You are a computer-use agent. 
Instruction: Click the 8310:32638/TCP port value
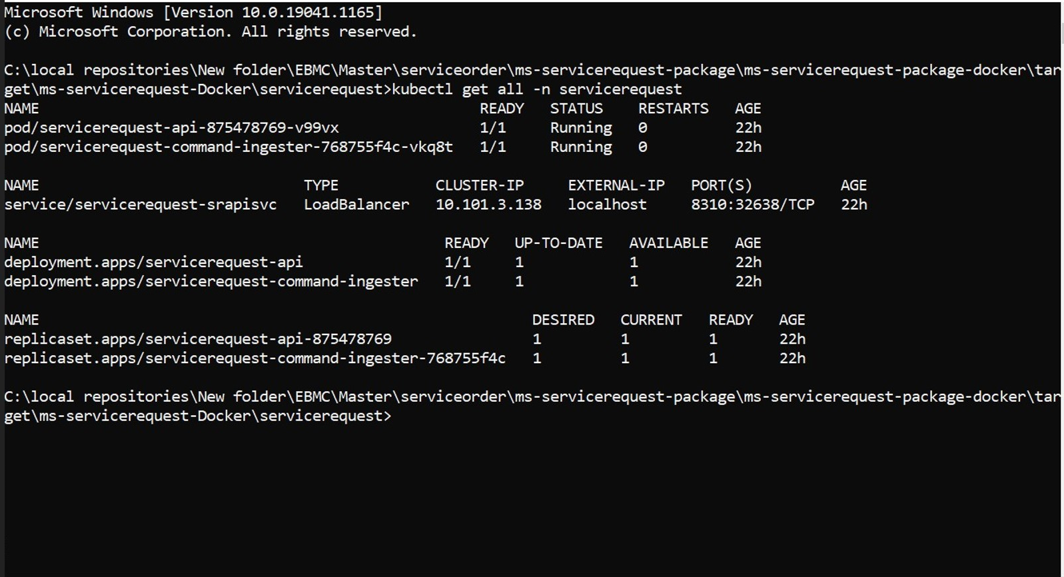pyautogui.click(x=752, y=205)
